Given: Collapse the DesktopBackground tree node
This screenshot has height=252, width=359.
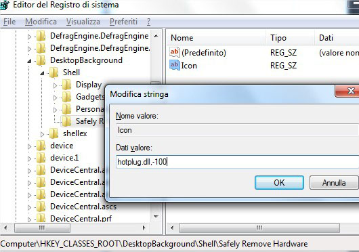Looking at the screenshot, I should pyautogui.click(x=29, y=61).
